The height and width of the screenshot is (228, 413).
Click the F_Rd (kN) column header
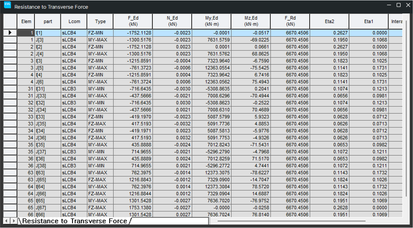(x=290, y=22)
